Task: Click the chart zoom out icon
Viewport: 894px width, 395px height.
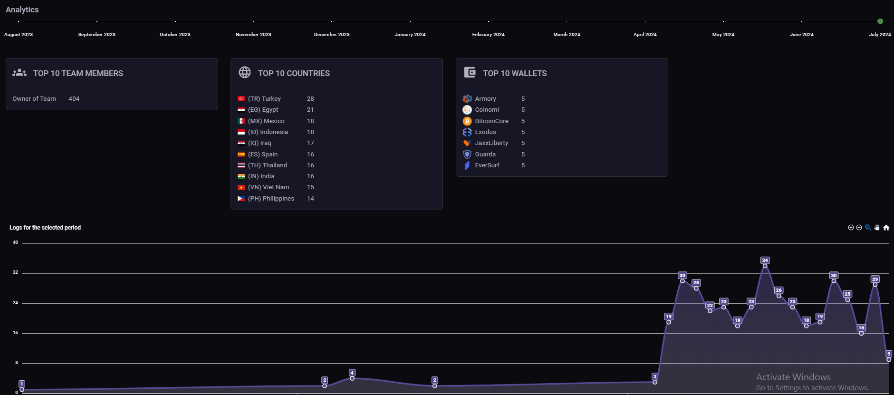Action: coord(859,228)
